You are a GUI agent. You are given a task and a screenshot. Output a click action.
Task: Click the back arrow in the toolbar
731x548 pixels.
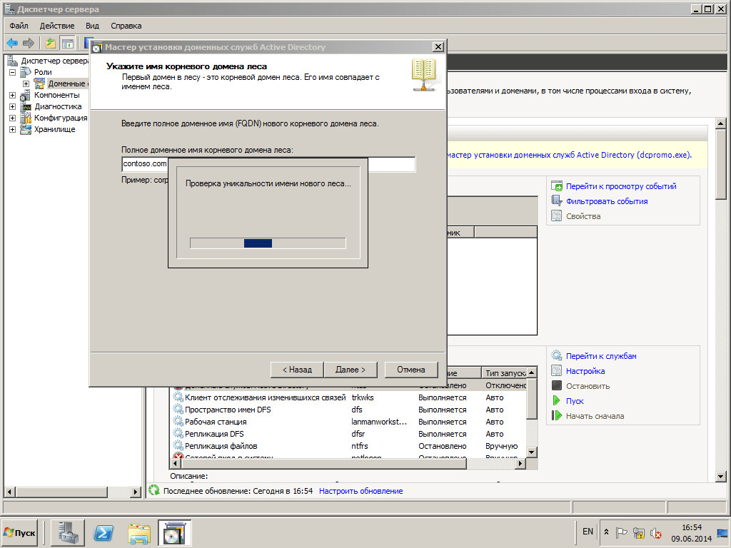(12, 43)
